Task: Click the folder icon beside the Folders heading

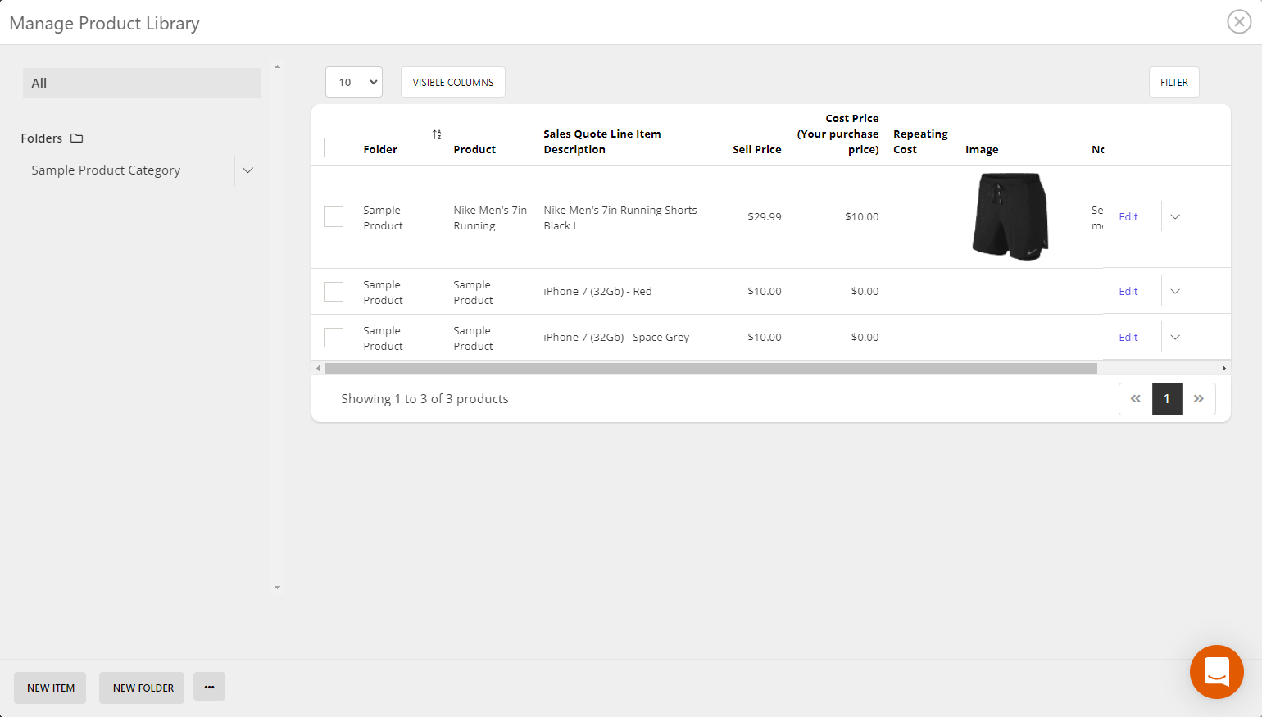Action: point(75,138)
